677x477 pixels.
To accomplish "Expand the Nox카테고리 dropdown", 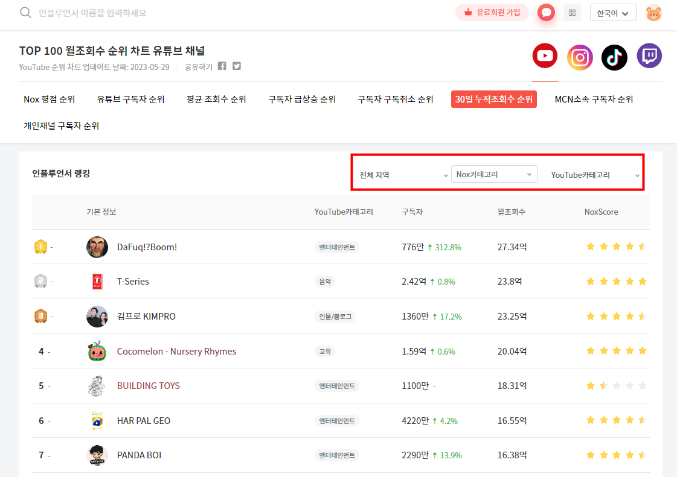I will pos(495,174).
